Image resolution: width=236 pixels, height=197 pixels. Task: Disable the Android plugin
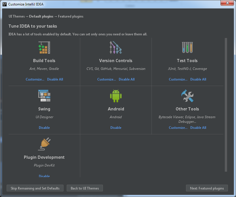click(x=116, y=128)
